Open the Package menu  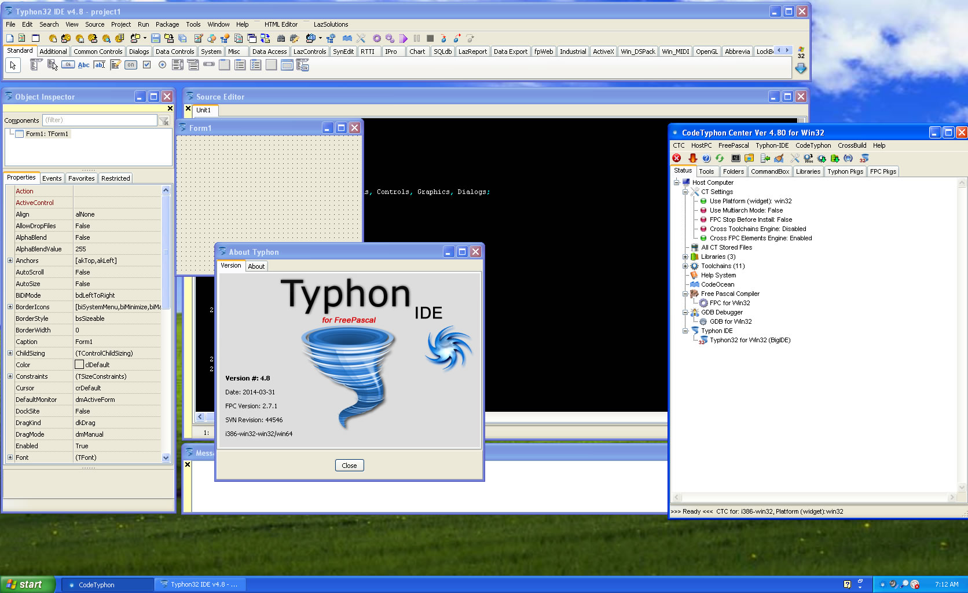(x=167, y=24)
